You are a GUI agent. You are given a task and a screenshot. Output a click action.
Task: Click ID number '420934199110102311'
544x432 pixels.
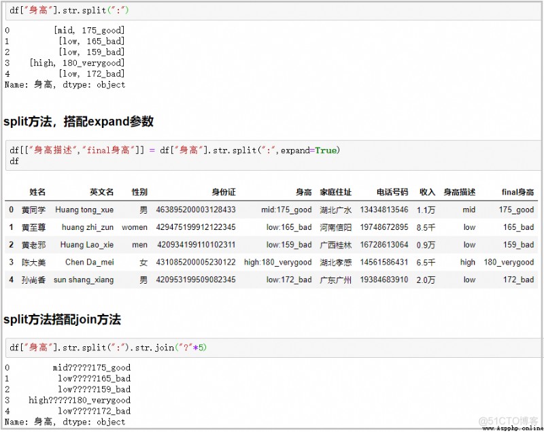tap(197, 245)
